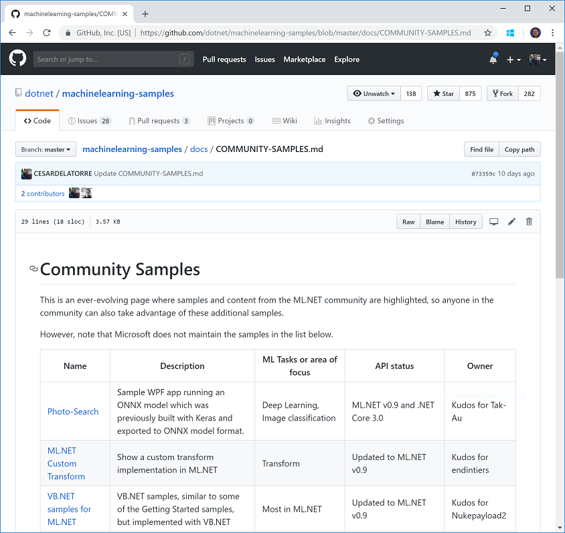Switch to the Pull requests repo tab

pyautogui.click(x=159, y=121)
